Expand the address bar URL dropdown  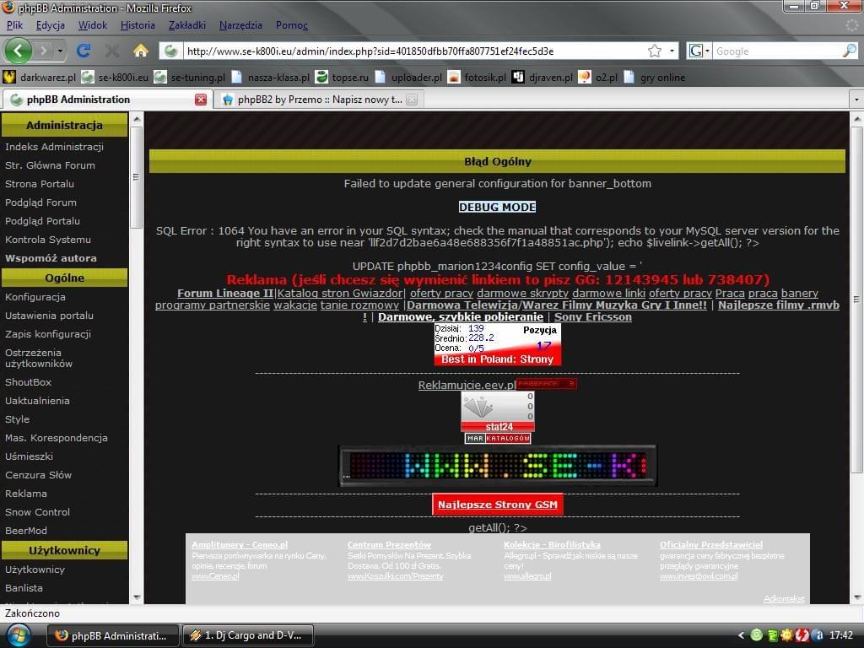pyautogui.click(x=672, y=51)
